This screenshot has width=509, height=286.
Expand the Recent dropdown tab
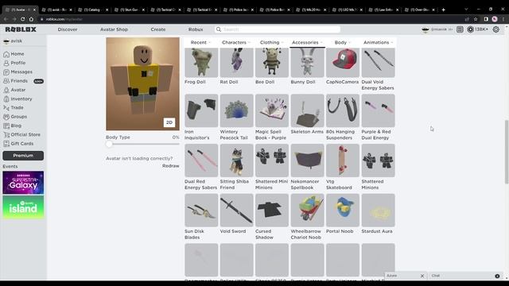[x=200, y=42]
